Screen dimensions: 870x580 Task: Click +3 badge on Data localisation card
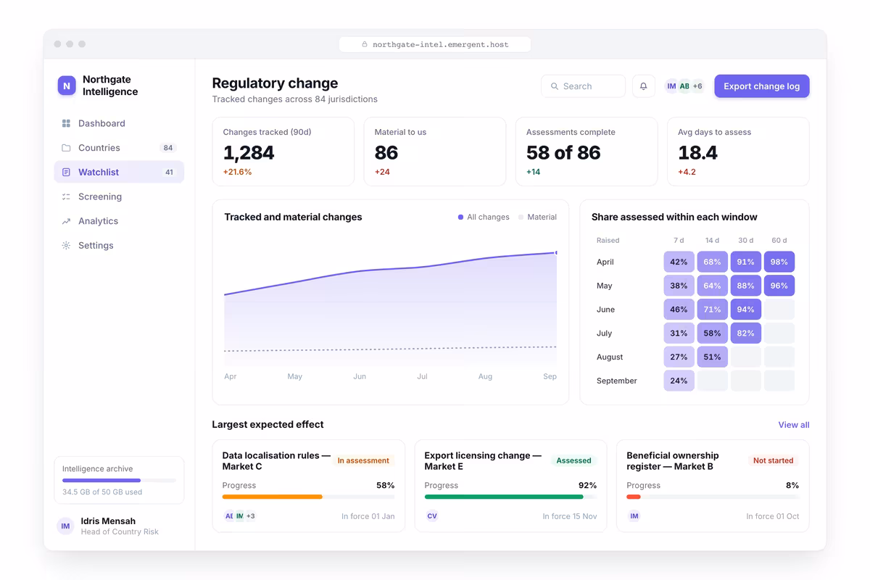tap(250, 516)
